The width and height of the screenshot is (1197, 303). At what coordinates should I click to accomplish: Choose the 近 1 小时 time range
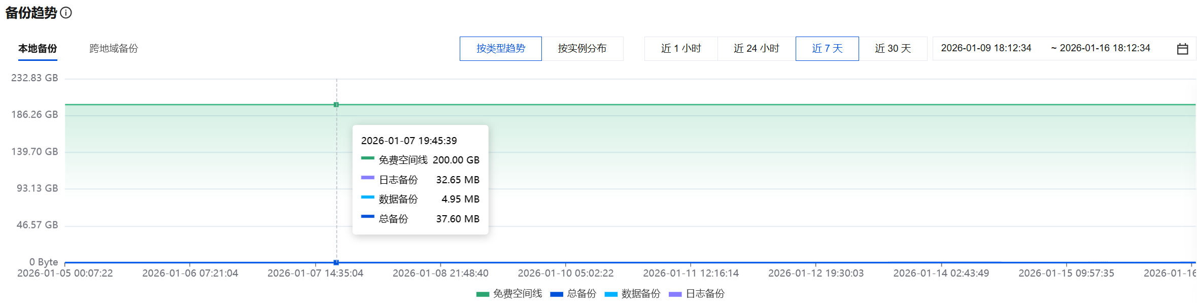(x=681, y=49)
